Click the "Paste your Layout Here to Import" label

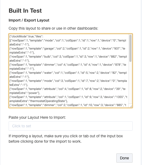37,117
